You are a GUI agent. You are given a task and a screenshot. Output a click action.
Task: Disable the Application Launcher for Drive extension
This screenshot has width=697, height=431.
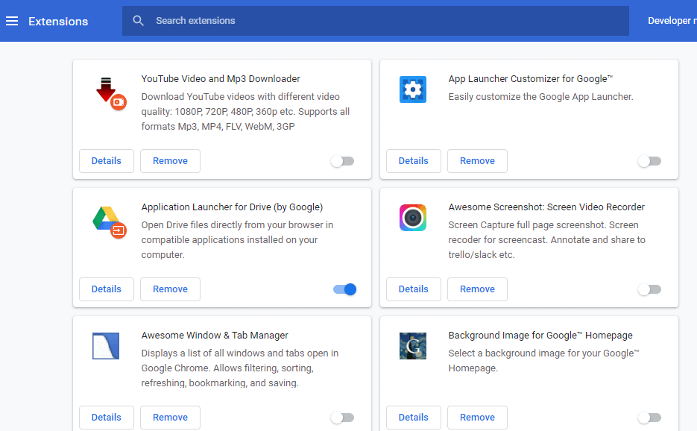344,289
